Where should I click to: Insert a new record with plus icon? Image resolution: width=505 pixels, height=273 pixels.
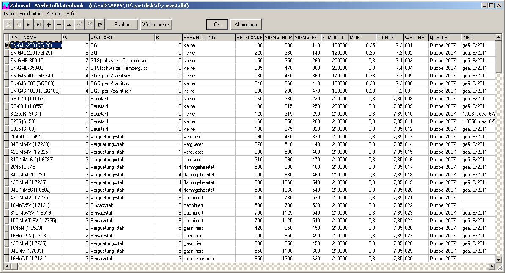[49, 25]
